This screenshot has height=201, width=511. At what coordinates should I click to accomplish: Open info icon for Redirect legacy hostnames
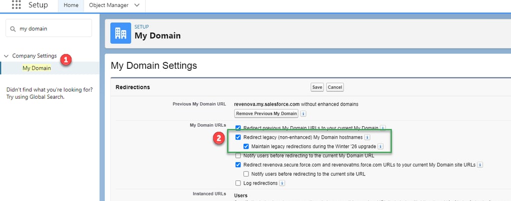[x=367, y=137]
